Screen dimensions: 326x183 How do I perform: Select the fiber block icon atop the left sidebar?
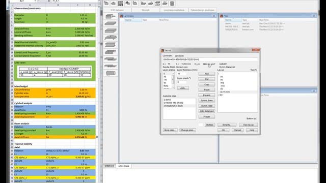(111, 16)
